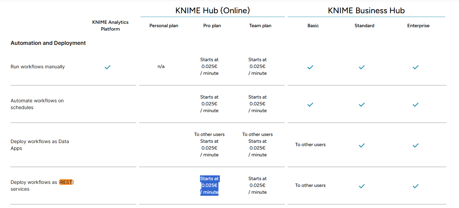The image size is (459, 208).
Task: Click the Standard checkmark for Deploy as REST services
Action: coord(362,186)
